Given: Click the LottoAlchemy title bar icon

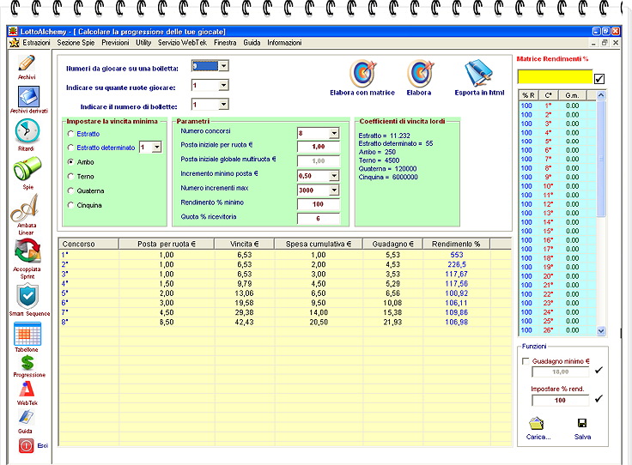Looking at the screenshot, I should tap(13, 32).
